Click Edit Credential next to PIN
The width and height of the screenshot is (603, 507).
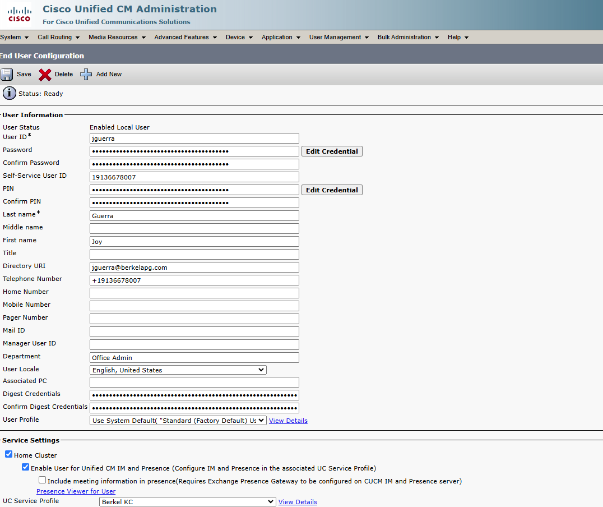point(332,190)
